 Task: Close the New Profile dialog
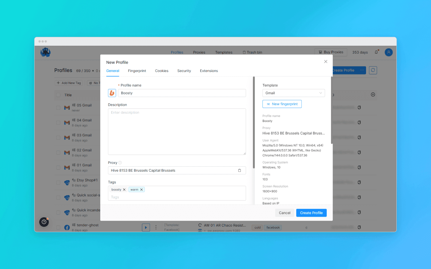tap(326, 62)
